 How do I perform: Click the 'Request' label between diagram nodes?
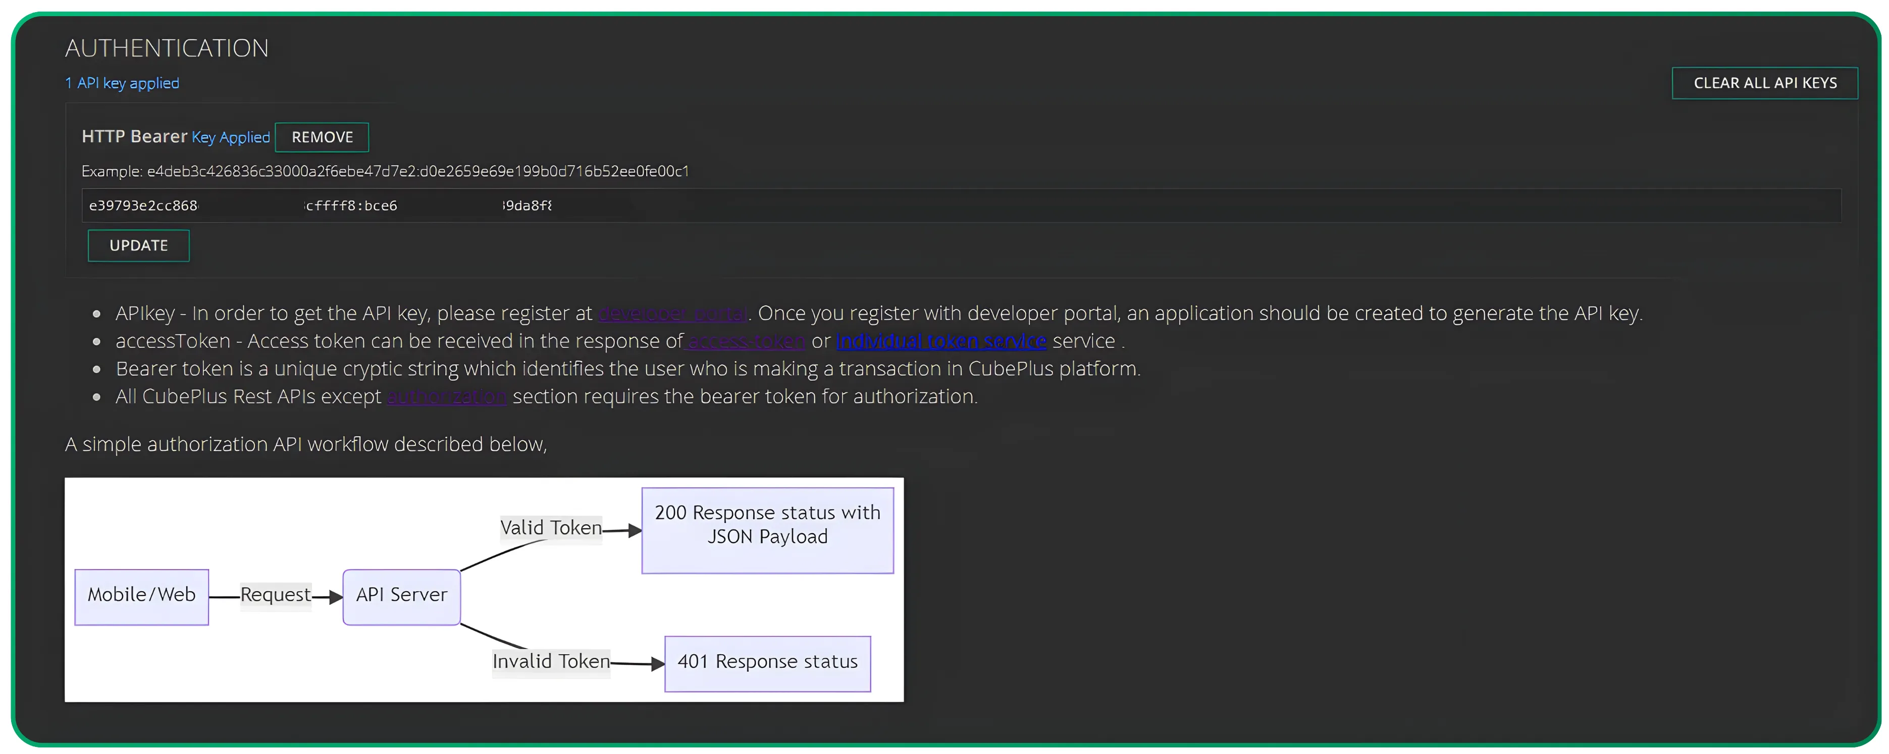pyautogui.click(x=274, y=595)
